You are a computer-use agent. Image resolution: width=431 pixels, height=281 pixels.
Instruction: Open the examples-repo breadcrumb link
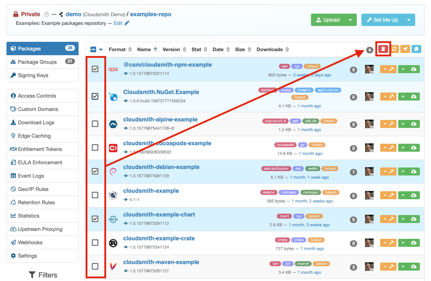pos(151,14)
